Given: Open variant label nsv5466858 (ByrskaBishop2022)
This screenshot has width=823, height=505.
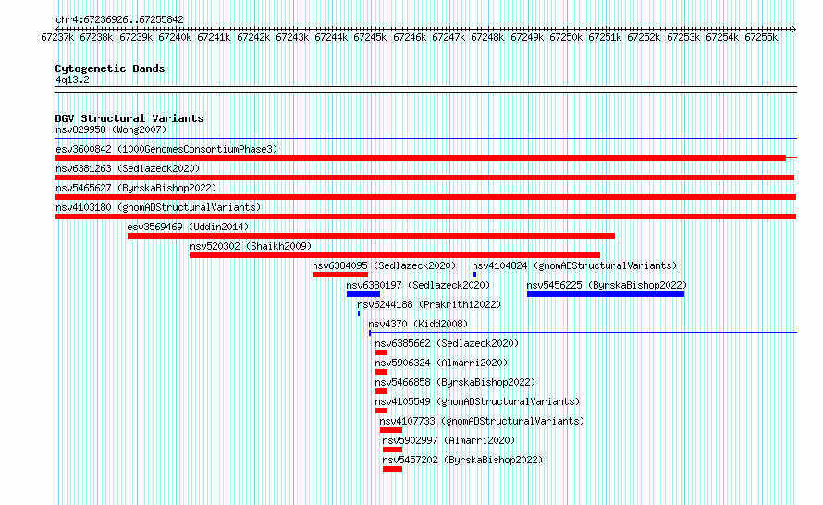Looking at the screenshot, I should 455,382.
